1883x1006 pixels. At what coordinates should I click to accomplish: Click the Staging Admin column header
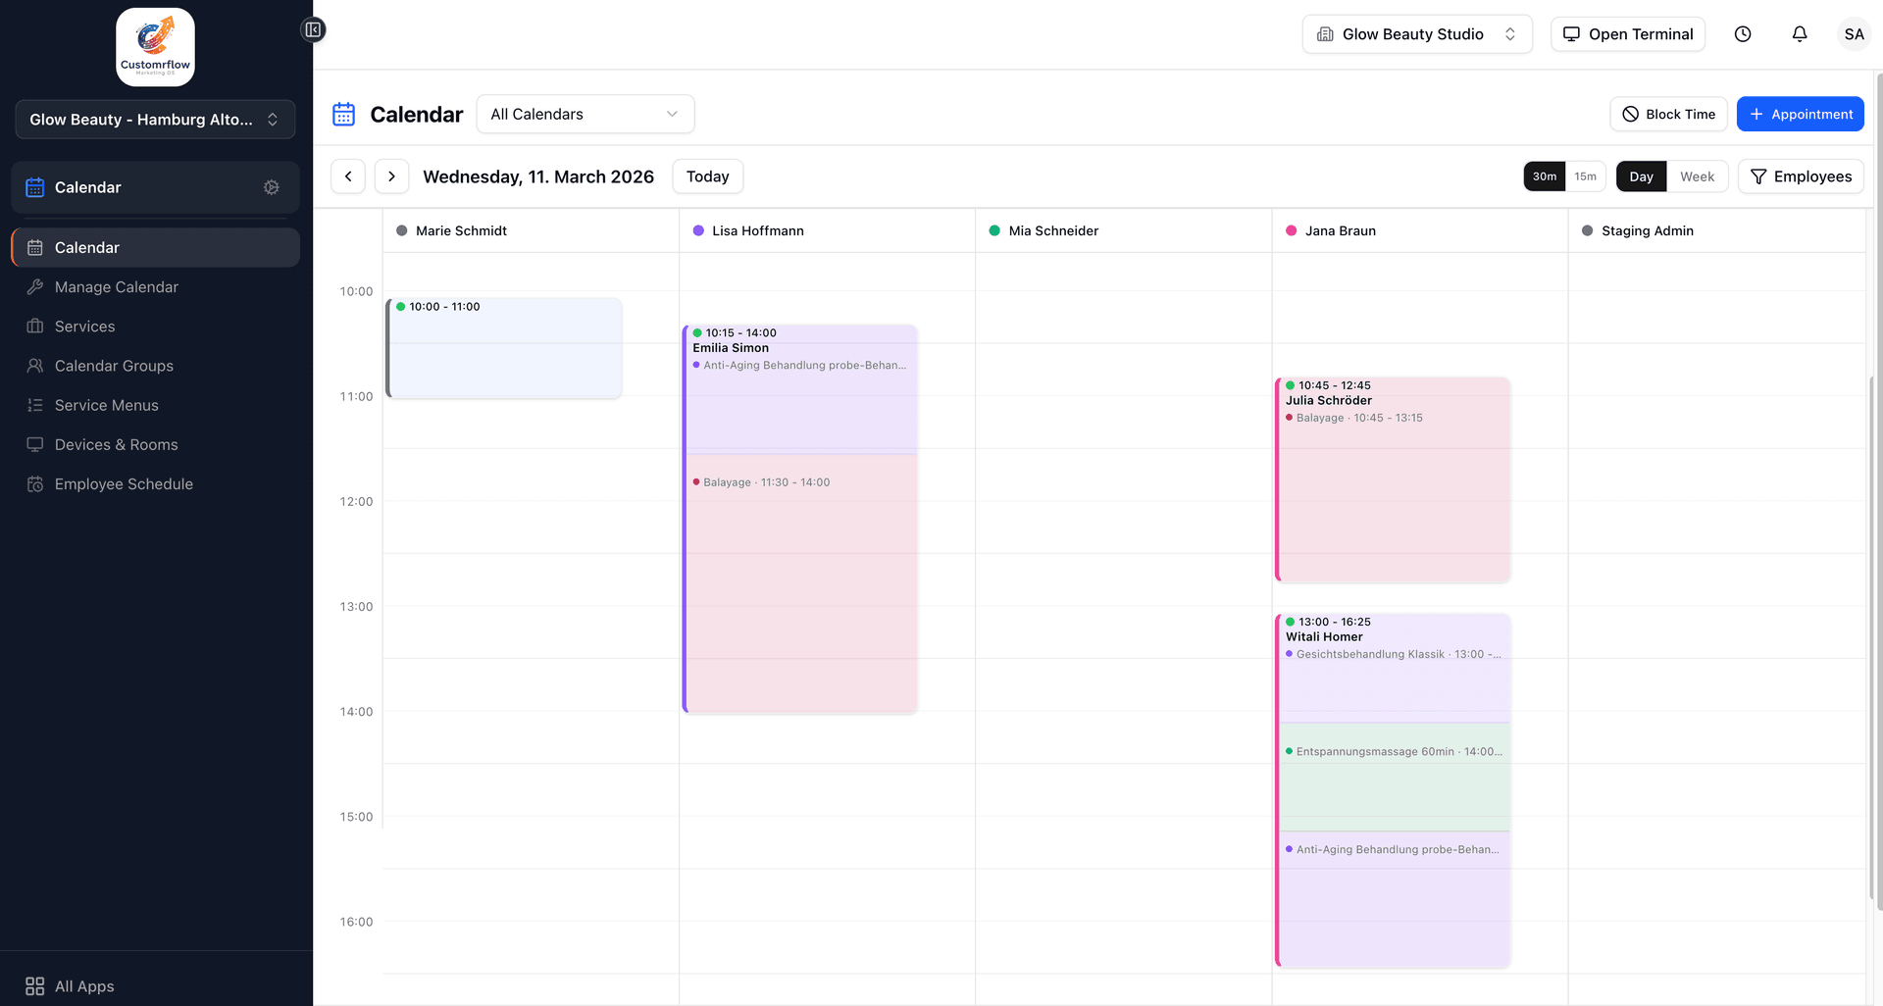[1716, 231]
